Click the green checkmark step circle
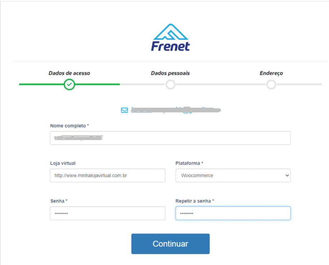The height and width of the screenshot is (265, 329). pos(69,84)
